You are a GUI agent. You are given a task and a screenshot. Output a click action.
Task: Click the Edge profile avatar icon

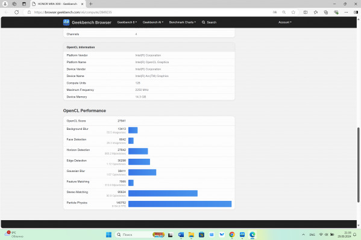pyautogui.click(x=5, y=4)
